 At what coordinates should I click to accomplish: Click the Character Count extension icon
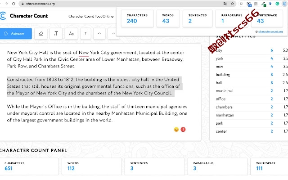284,4
